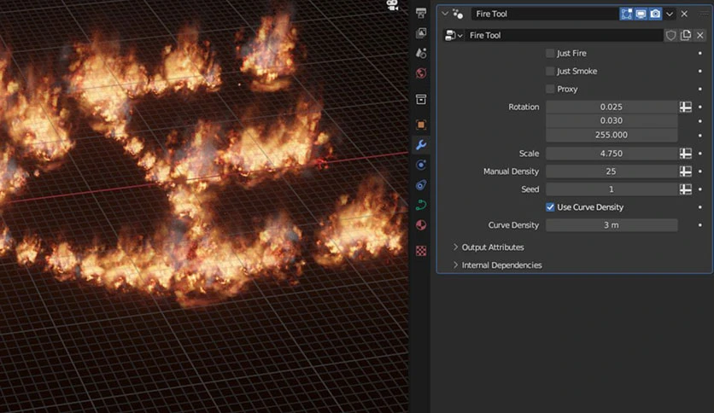Click the Manual Density field 25

click(x=612, y=172)
